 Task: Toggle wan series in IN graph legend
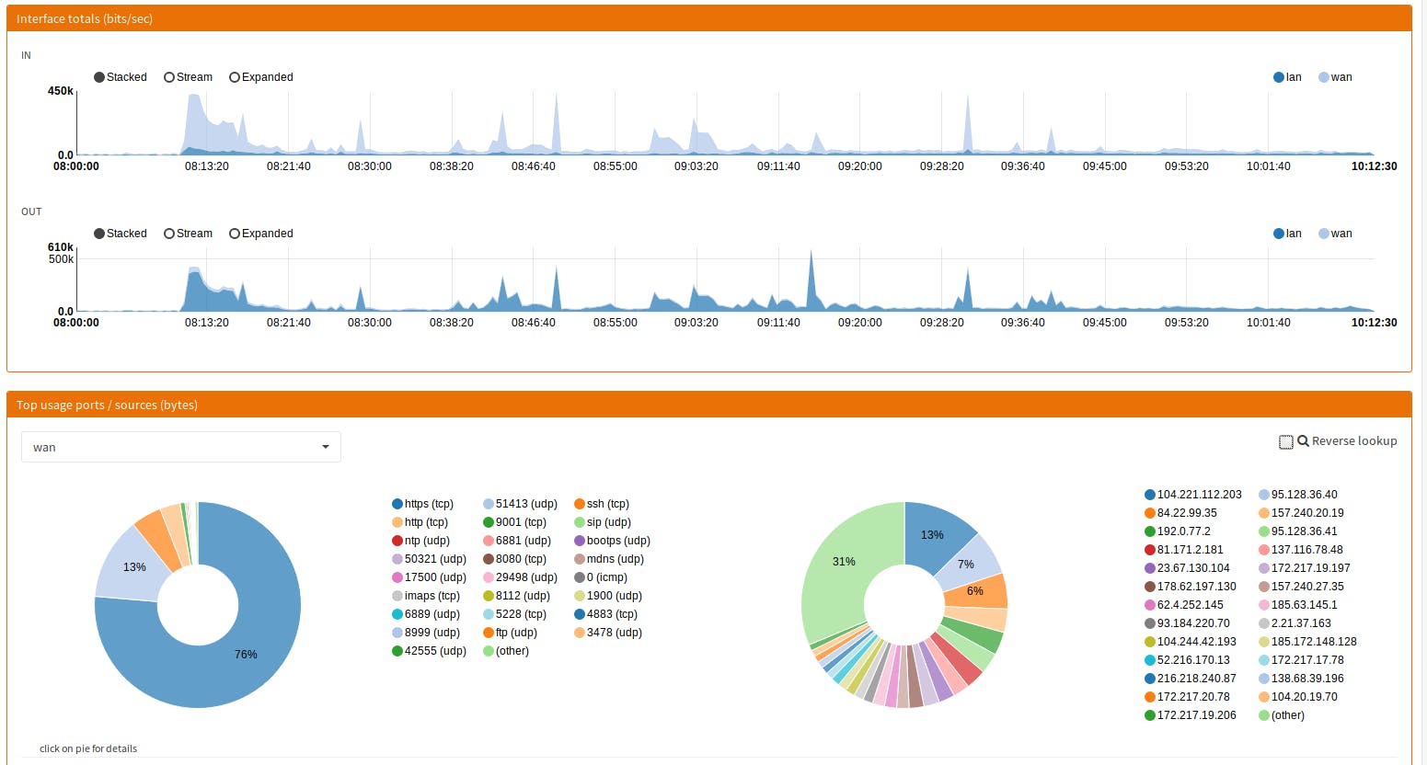click(x=1323, y=77)
